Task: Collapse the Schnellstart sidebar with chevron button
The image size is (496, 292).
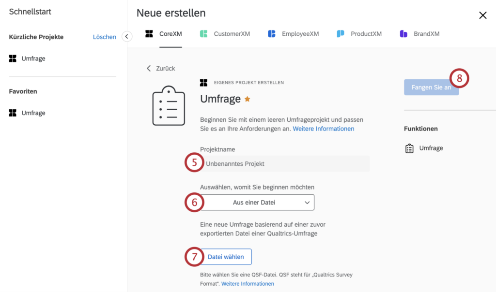Action: [127, 37]
